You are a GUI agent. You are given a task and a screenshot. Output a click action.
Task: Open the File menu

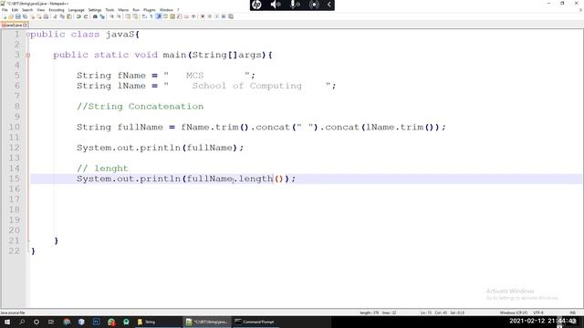point(5,10)
